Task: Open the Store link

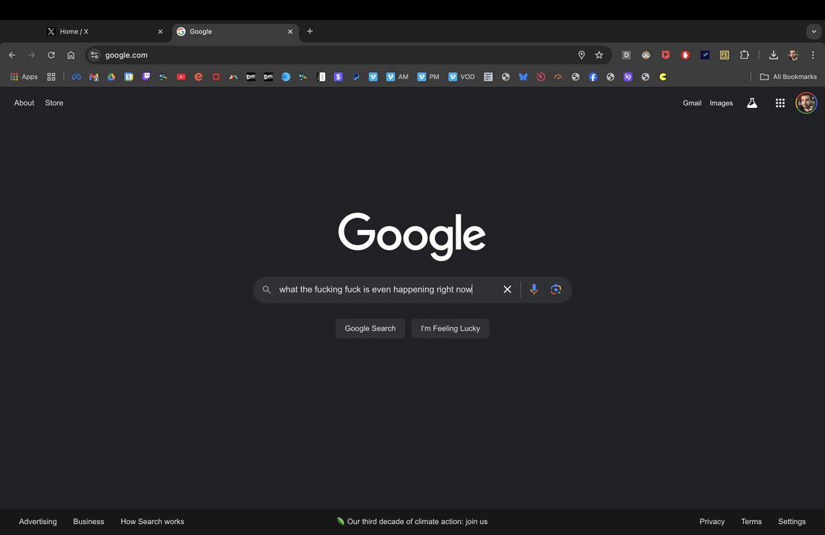Action: pyautogui.click(x=54, y=103)
